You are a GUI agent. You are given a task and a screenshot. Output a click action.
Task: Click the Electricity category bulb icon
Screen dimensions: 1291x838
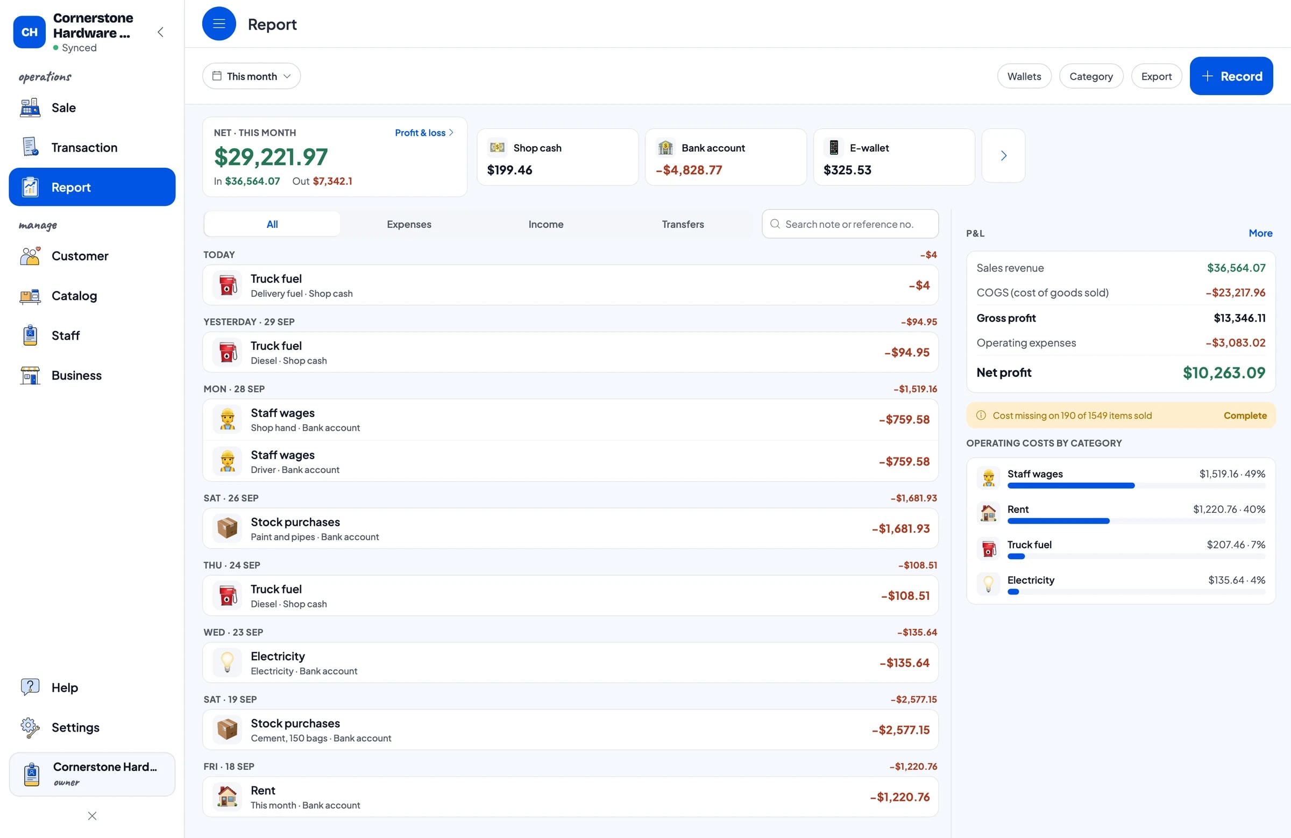tap(988, 584)
